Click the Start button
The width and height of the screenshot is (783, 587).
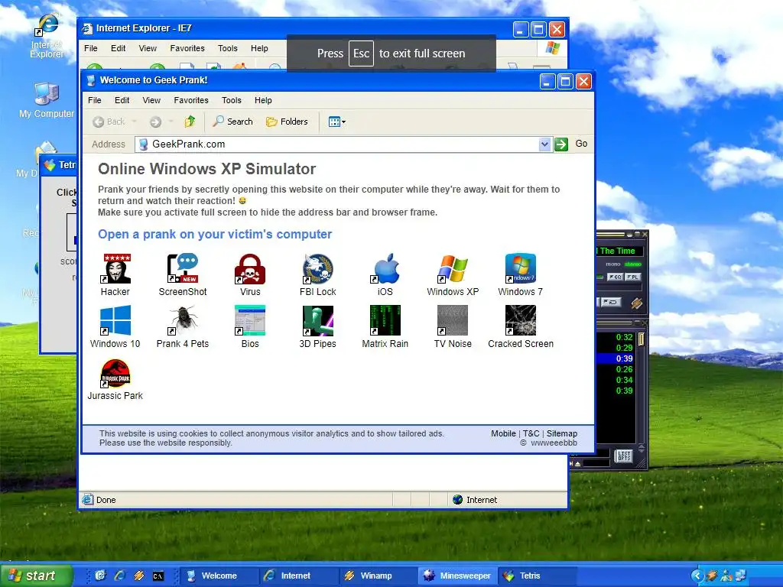pos(36,576)
